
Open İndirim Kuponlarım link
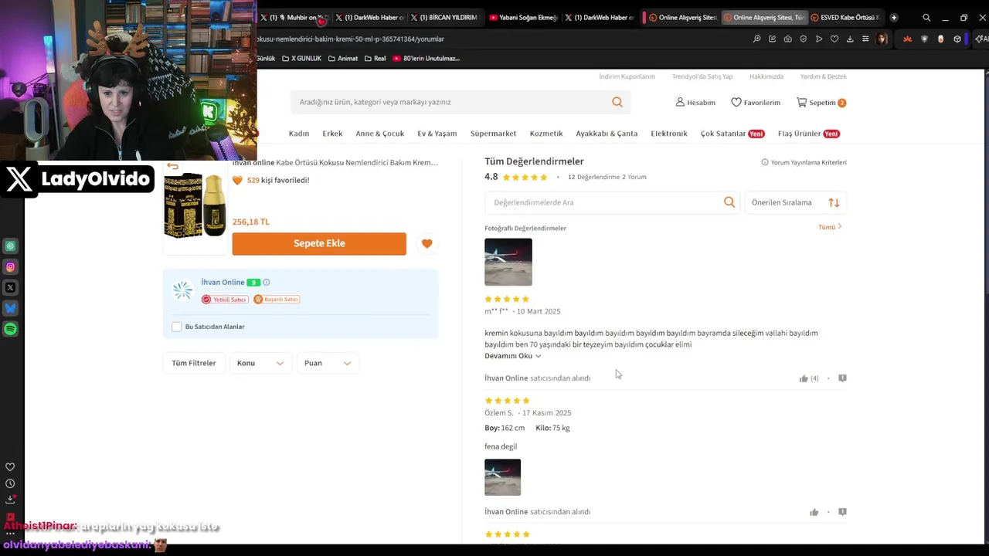pyautogui.click(x=627, y=76)
